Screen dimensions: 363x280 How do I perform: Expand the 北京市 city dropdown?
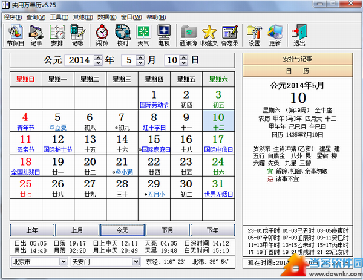tap(64, 262)
